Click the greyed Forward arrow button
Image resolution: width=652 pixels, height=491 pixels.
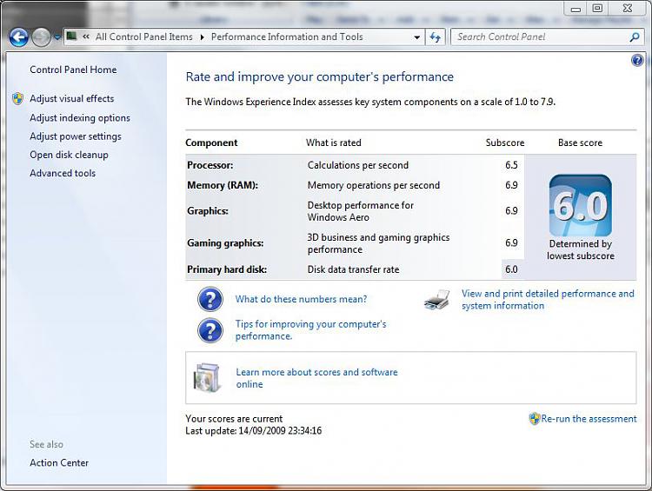pos(41,37)
